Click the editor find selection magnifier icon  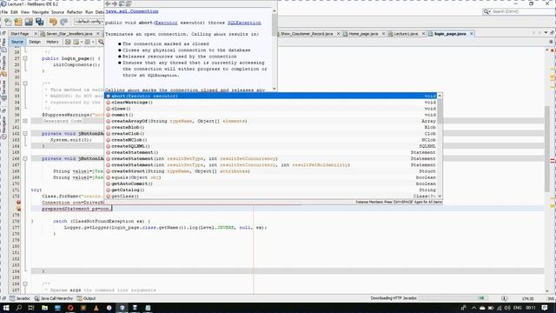pyautogui.click(x=101, y=42)
